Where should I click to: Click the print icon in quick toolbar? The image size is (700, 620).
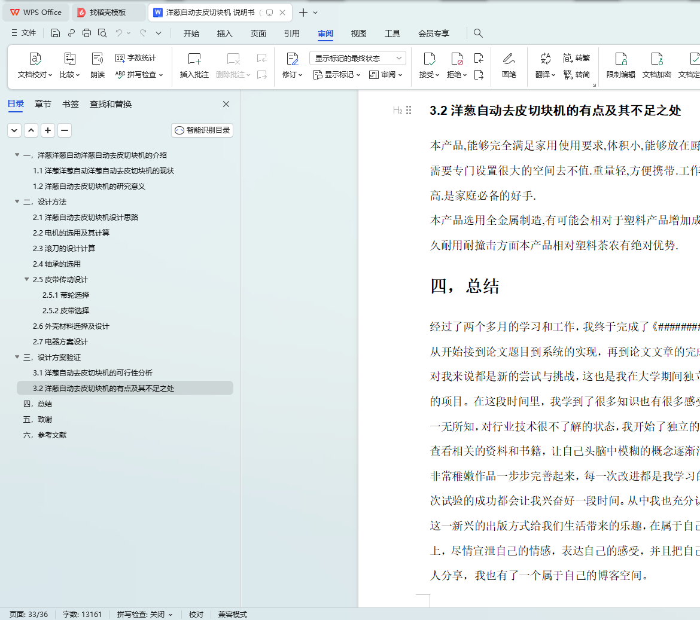[x=87, y=33]
